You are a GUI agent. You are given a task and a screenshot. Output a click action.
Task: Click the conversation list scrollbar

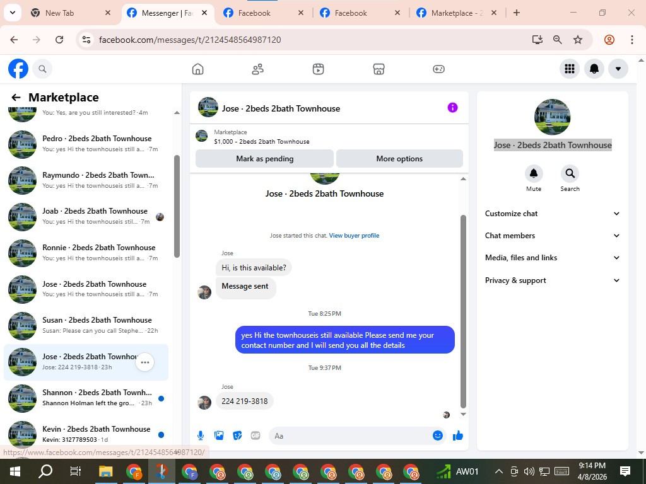tap(177, 206)
